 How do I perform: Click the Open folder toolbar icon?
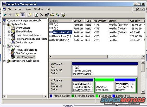(x=52, y=15)
